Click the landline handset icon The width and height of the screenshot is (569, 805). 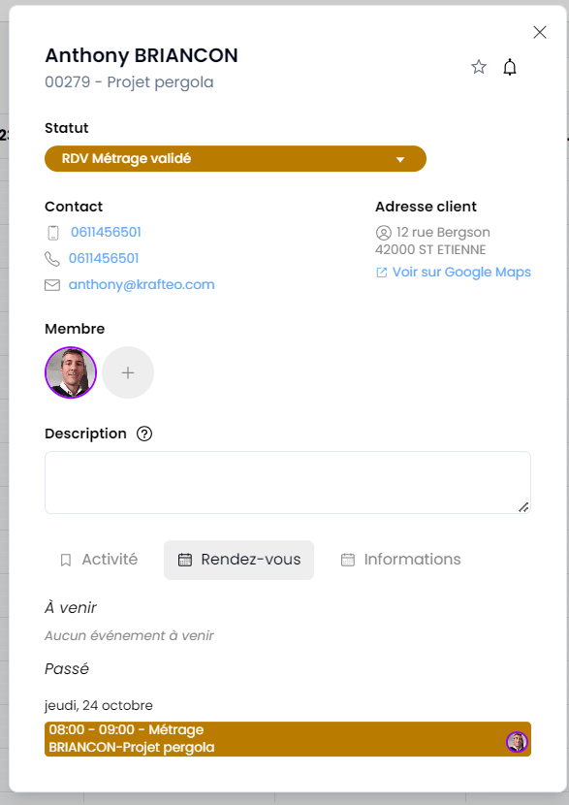[x=52, y=259]
